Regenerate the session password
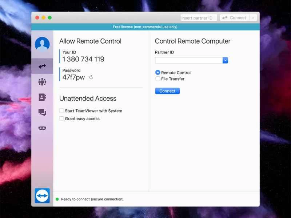 (91, 77)
